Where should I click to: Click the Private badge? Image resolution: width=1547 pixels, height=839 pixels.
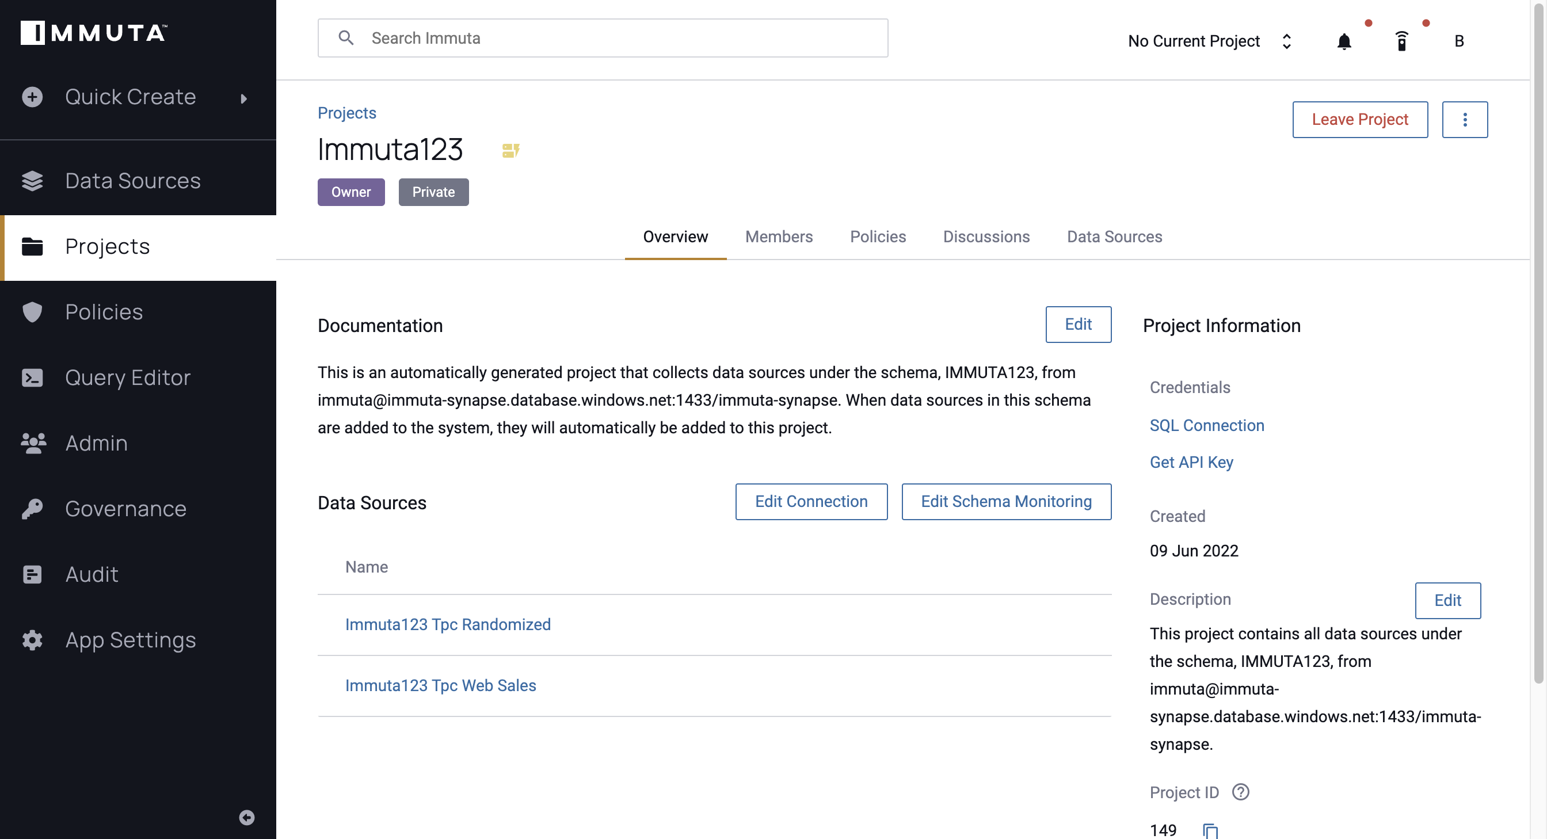point(433,192)
